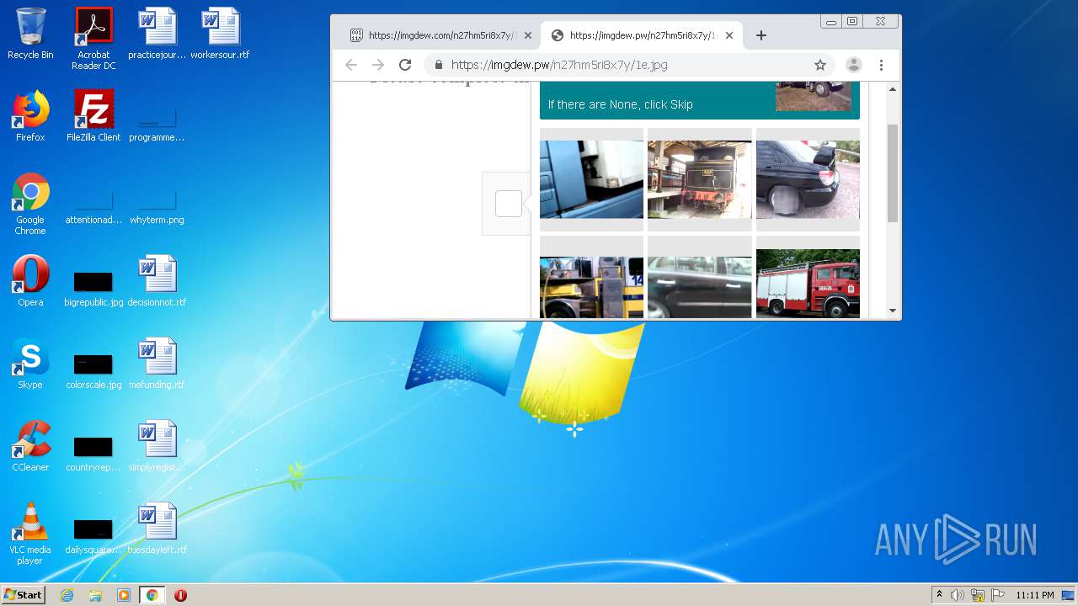The height and width of the screenshot is (606, 1078).
Task: Open the volume control in tray
Action: [x=958, y=595]
